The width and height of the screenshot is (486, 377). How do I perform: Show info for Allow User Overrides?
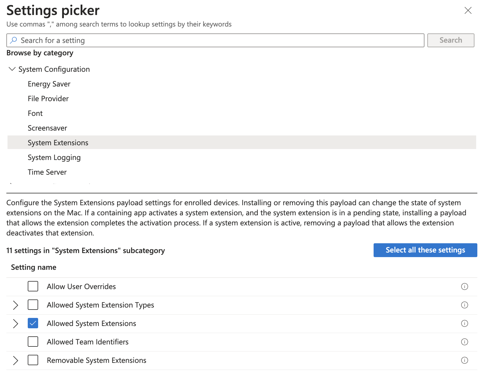(x=465, y=286)
